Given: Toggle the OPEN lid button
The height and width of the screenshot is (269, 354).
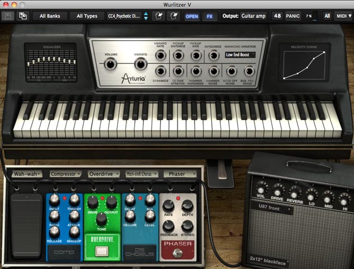Looking at the screenshot, I should [192, 16].
